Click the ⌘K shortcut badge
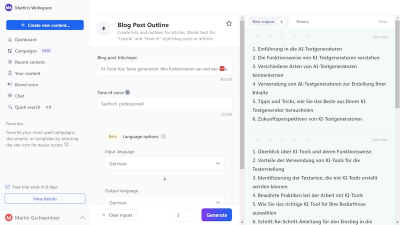Image resolution: width=400 pixels, height=225 pixels. pyautogui.click(x=48, y=107)
